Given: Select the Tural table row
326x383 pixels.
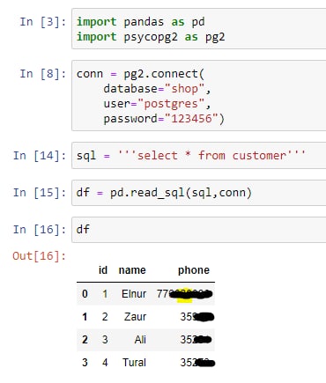Looking at the screenshot, I should (x=145, y=363).
